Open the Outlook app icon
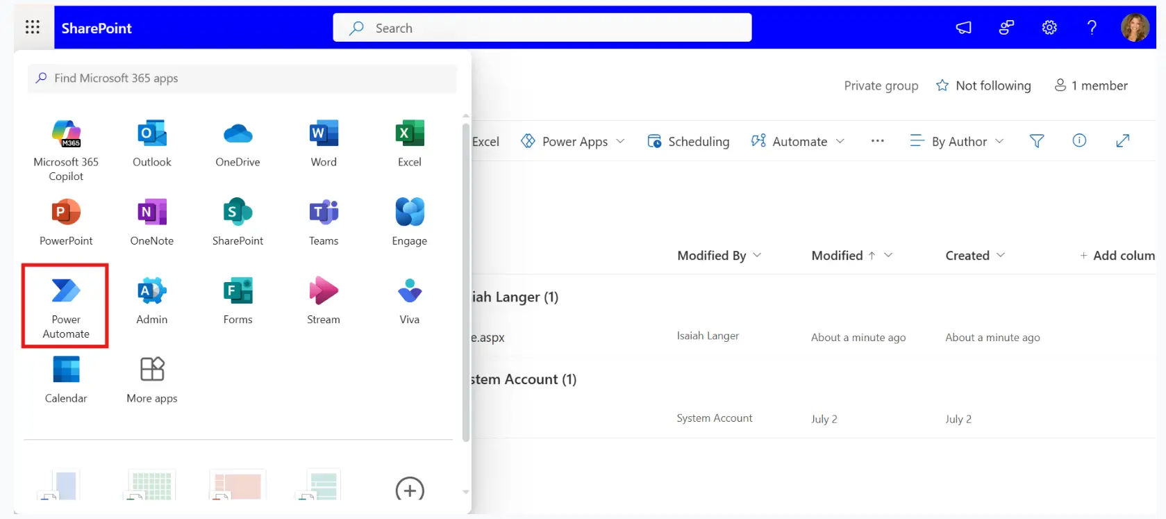Image resolution: width=1166 pixels, height=519 pixels. tap(151, 142)
